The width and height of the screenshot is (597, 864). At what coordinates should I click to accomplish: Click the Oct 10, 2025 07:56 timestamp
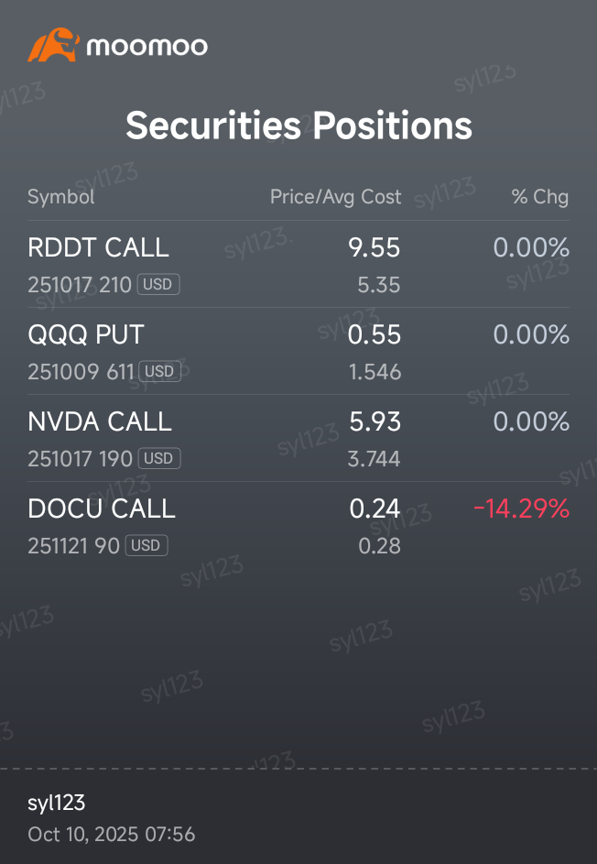coord(111,835)
